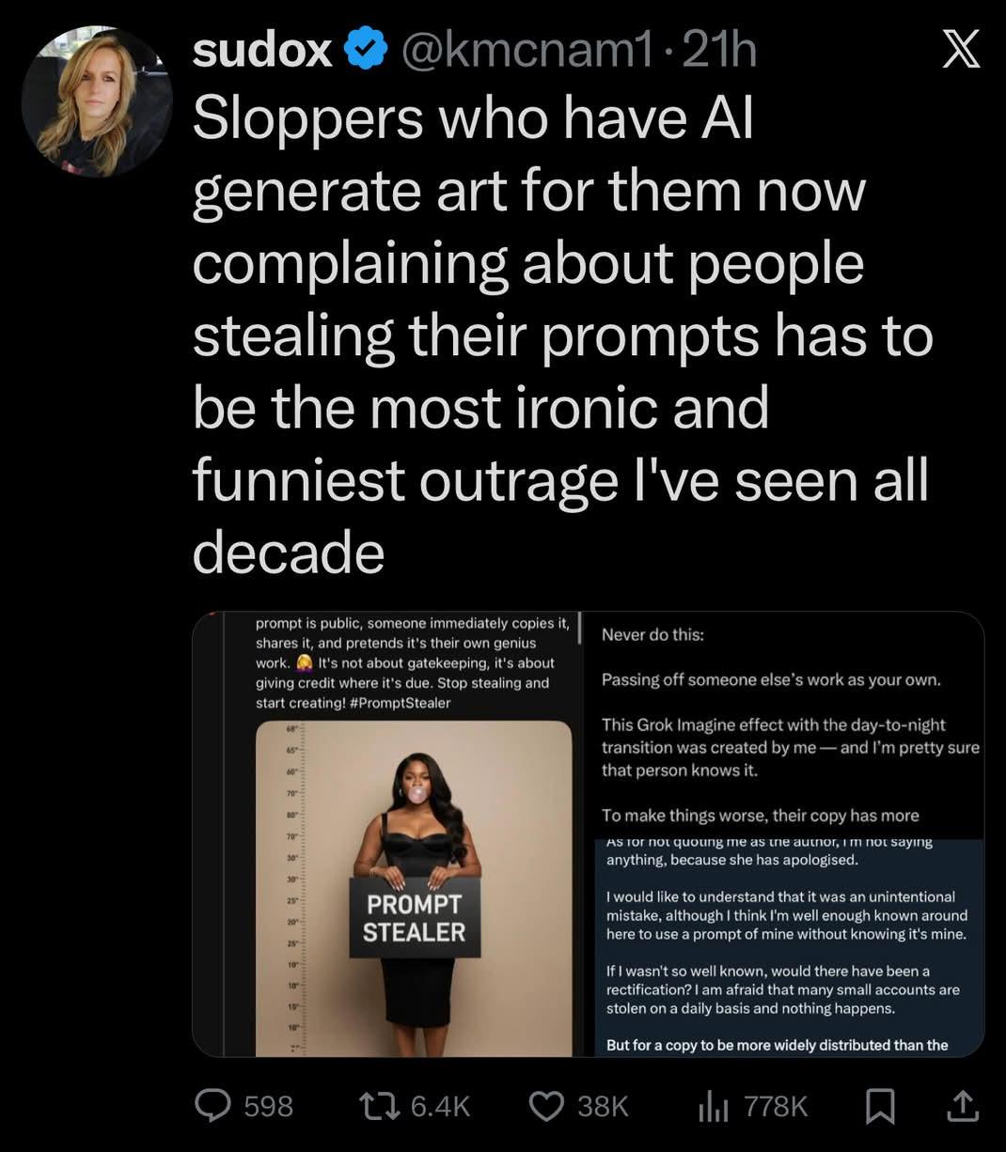
Task: Open the bottom-right apology text screenshot
Action: tap(790, 949)
